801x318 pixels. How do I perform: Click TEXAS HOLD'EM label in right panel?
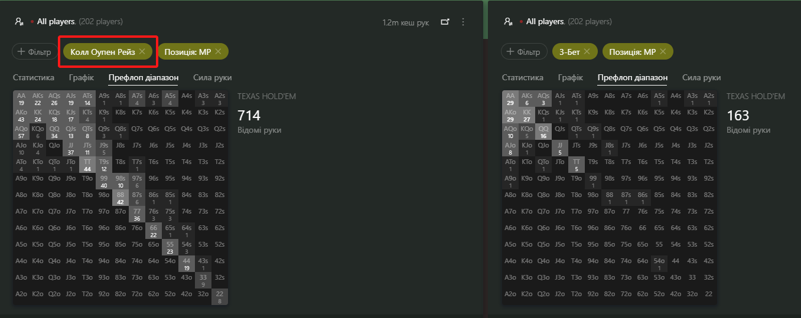pos(756,96)
